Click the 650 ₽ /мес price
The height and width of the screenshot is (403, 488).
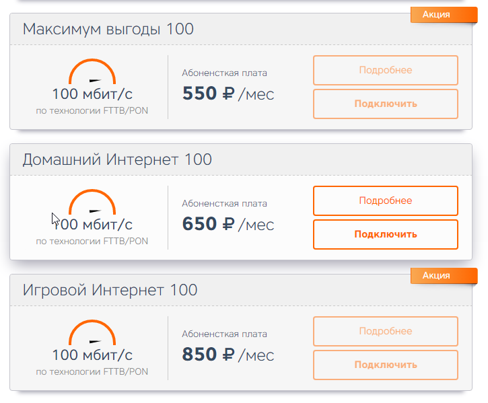(x=228, y=224)
